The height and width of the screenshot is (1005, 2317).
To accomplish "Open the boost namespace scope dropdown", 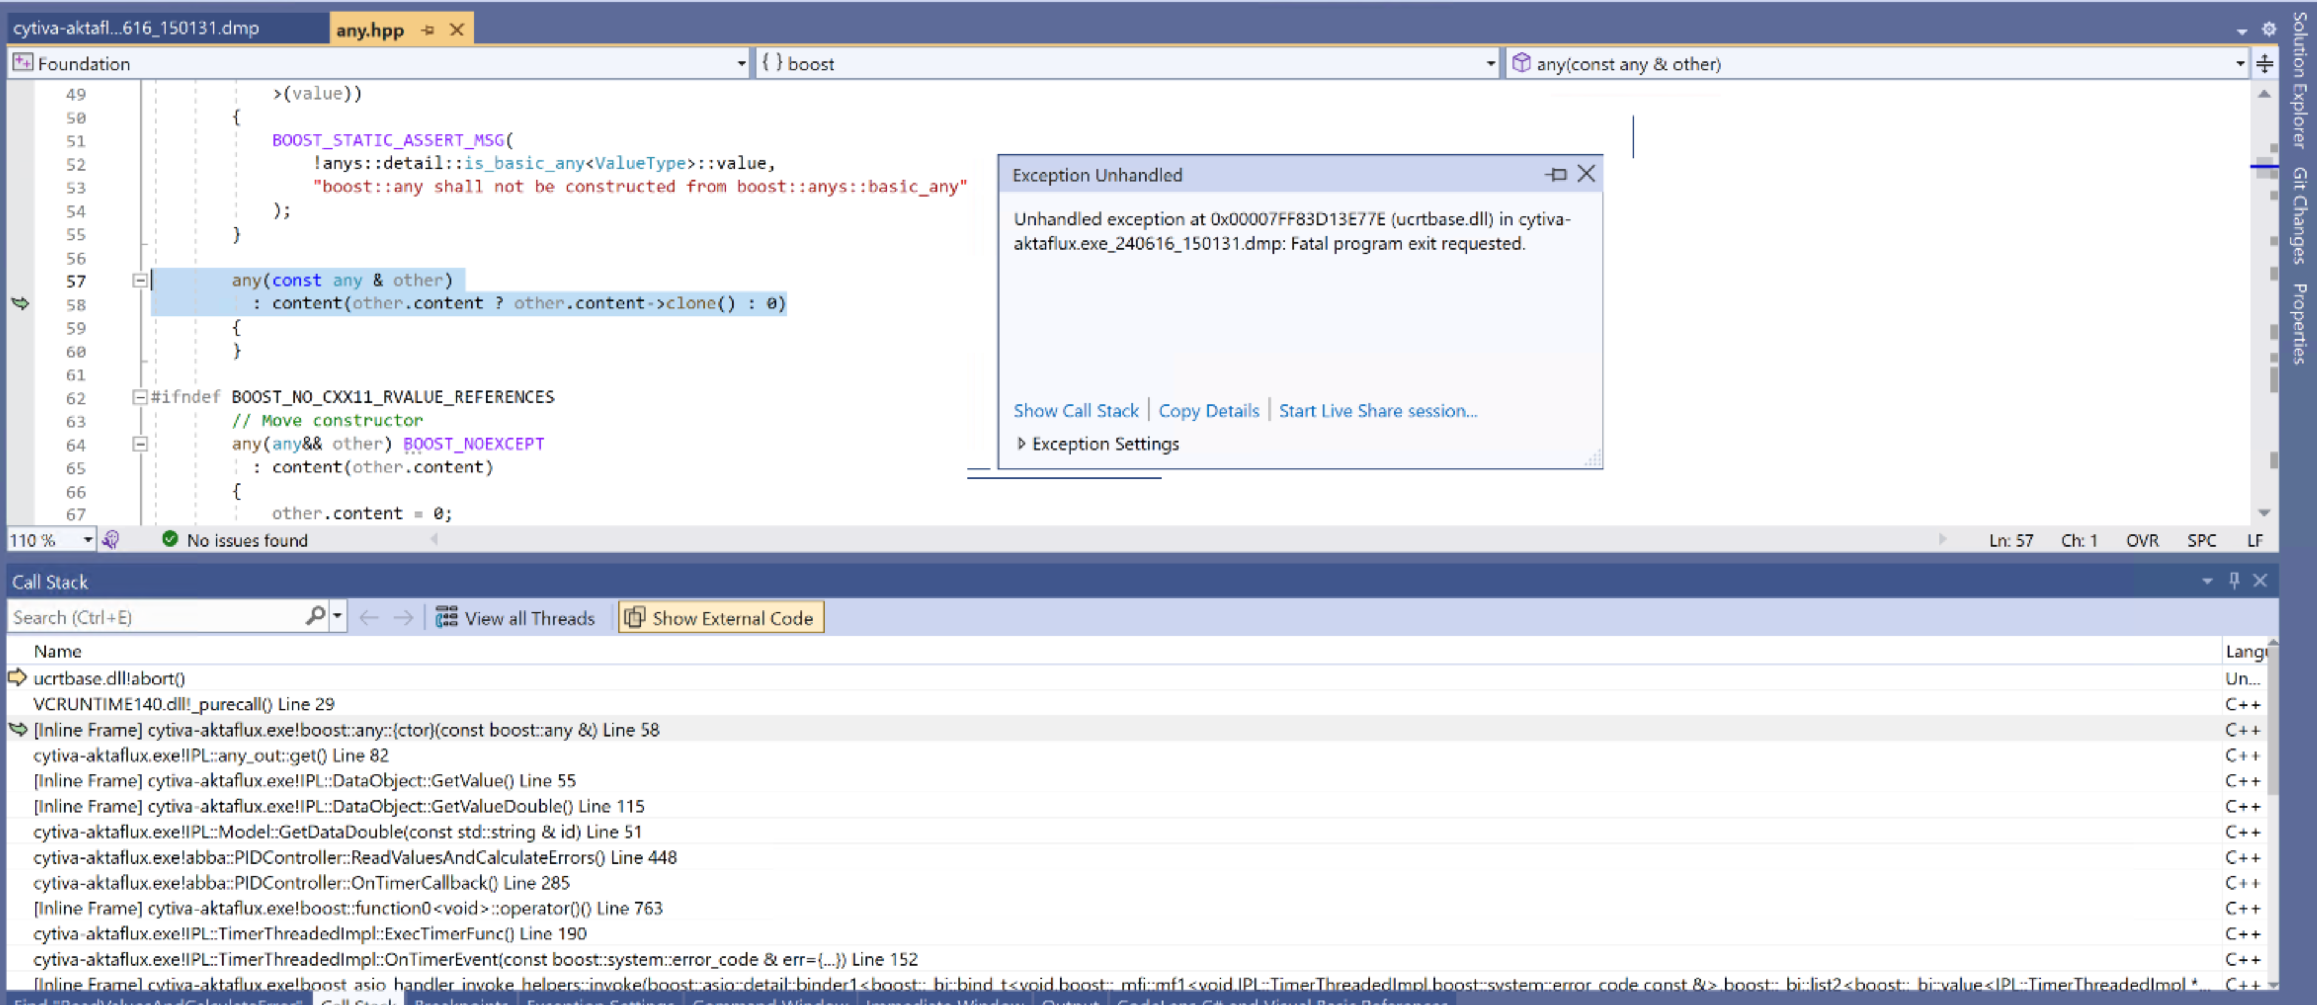I will (1490, 64).
